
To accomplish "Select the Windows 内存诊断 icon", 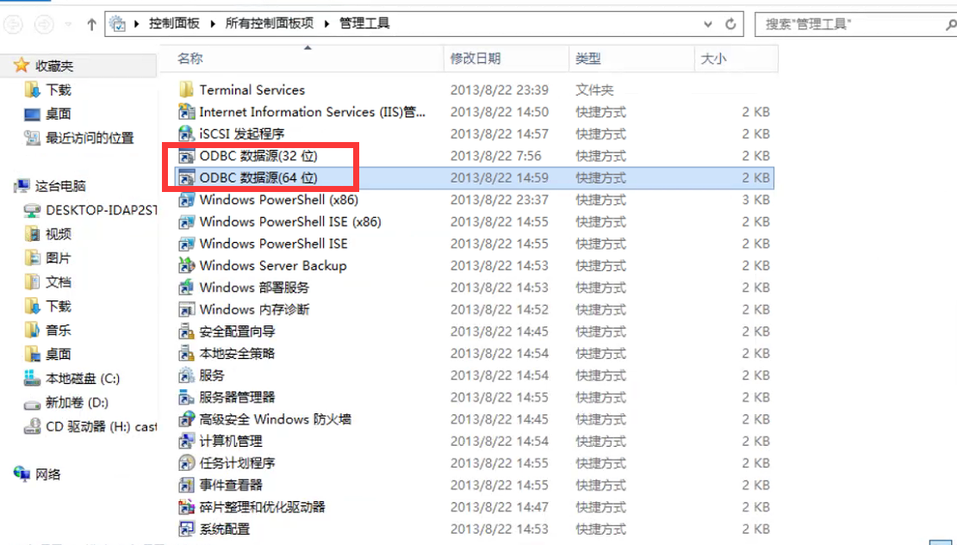I will point(186,309).
